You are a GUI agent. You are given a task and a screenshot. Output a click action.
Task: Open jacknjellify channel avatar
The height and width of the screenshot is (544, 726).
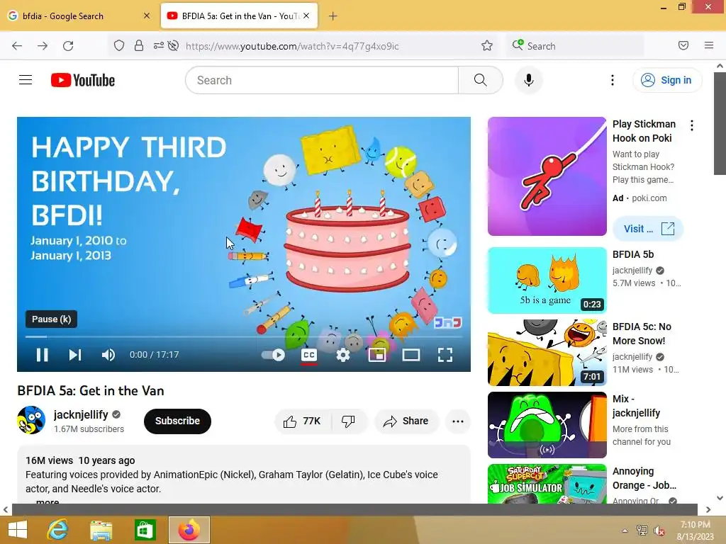(31, 420)
